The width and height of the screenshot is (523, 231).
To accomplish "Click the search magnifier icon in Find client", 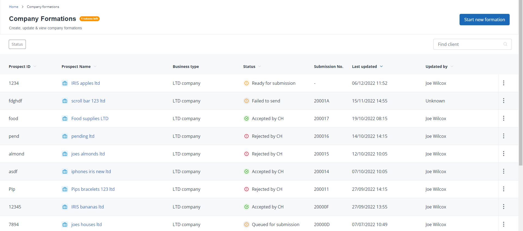I will 505,44.
